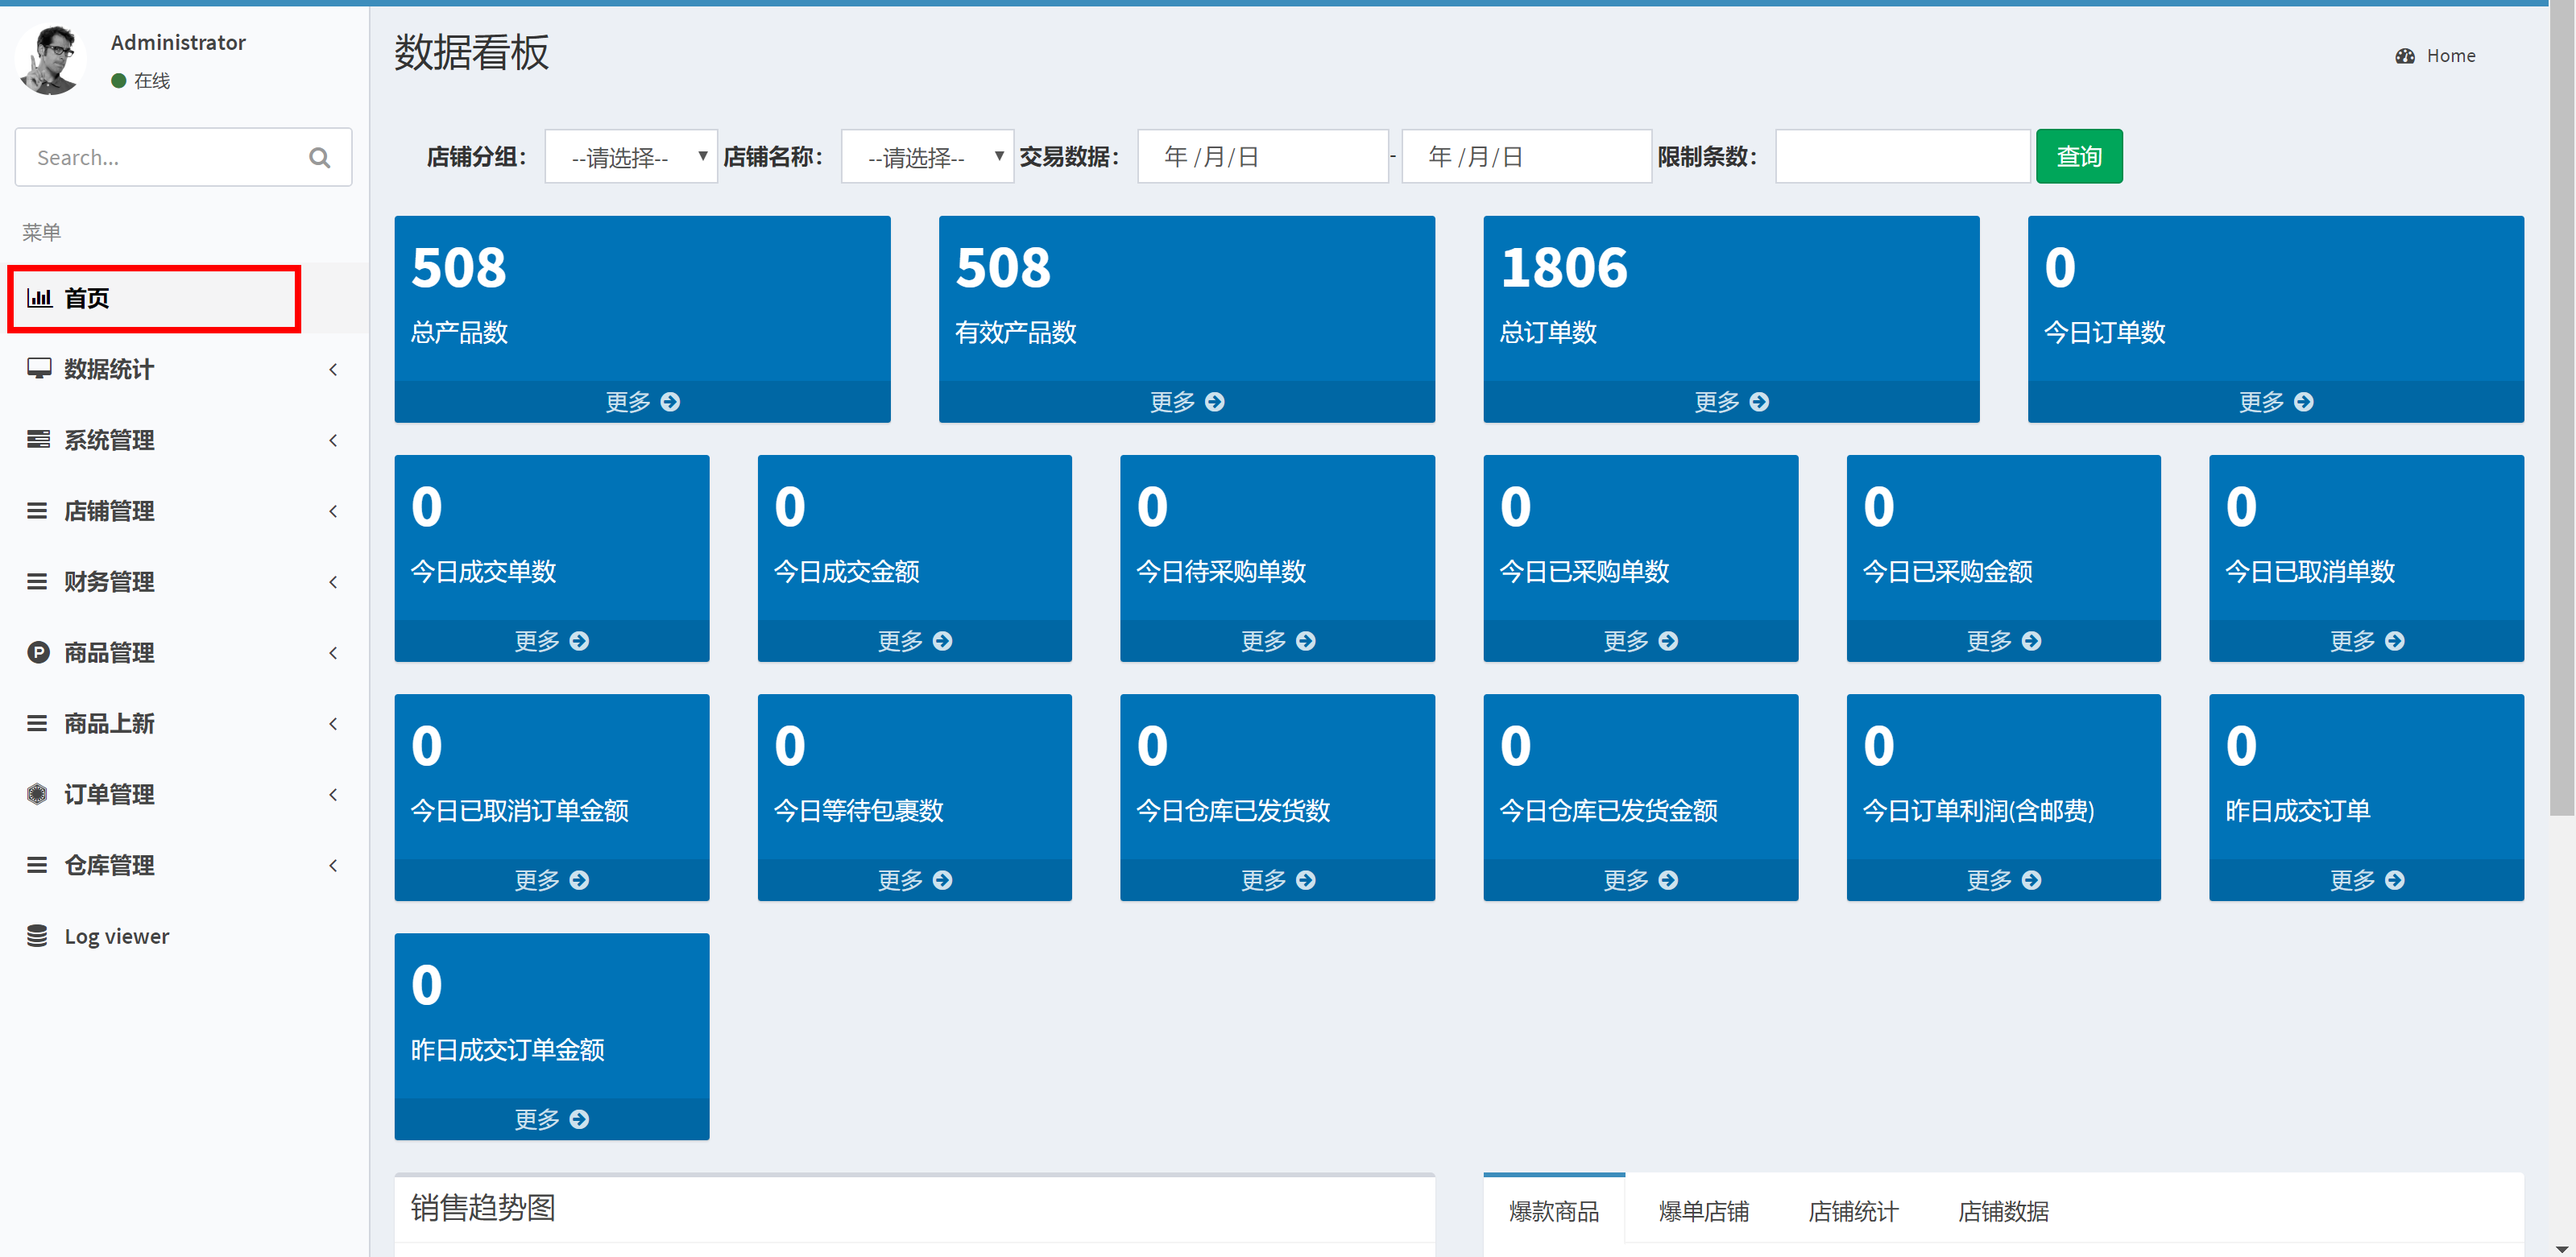Click the arrow icon under 总订单数 card

tap(1760, 402)
